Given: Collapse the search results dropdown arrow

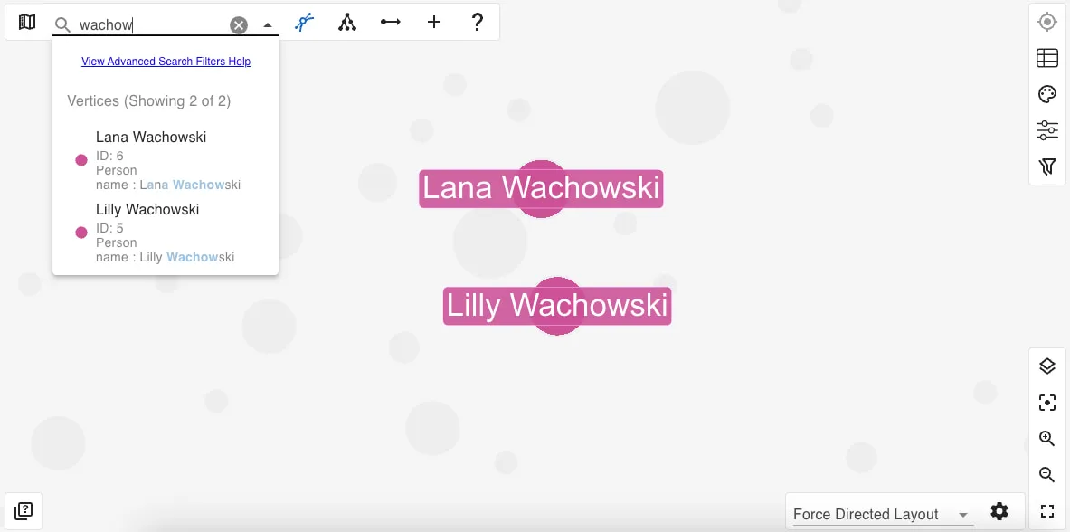Looking at the screenshot, I should (268, 25).
